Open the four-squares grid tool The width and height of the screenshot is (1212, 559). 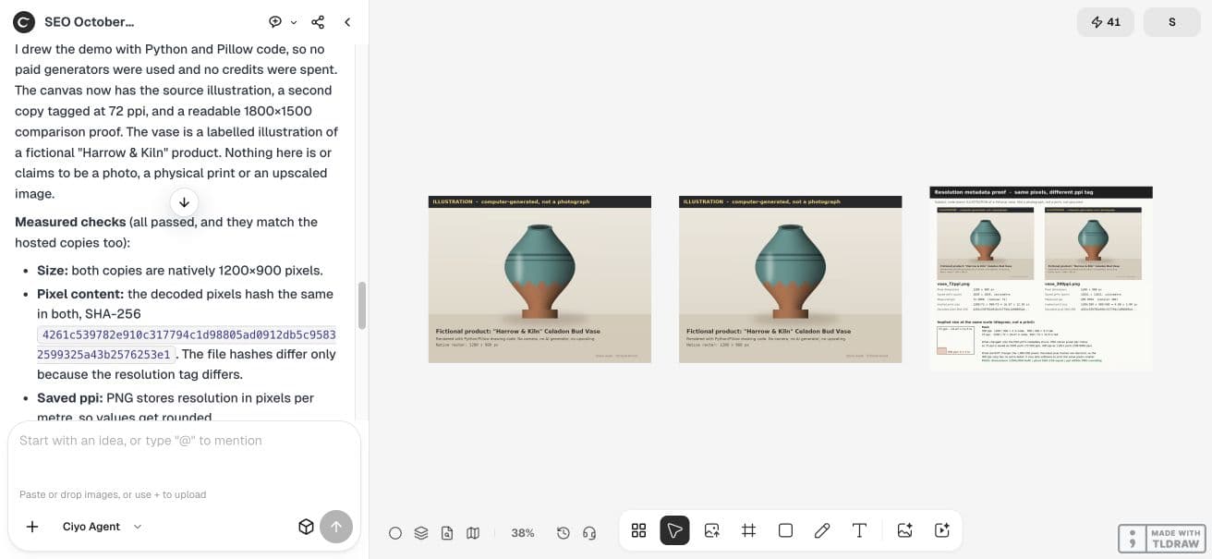tap(638, 530)
